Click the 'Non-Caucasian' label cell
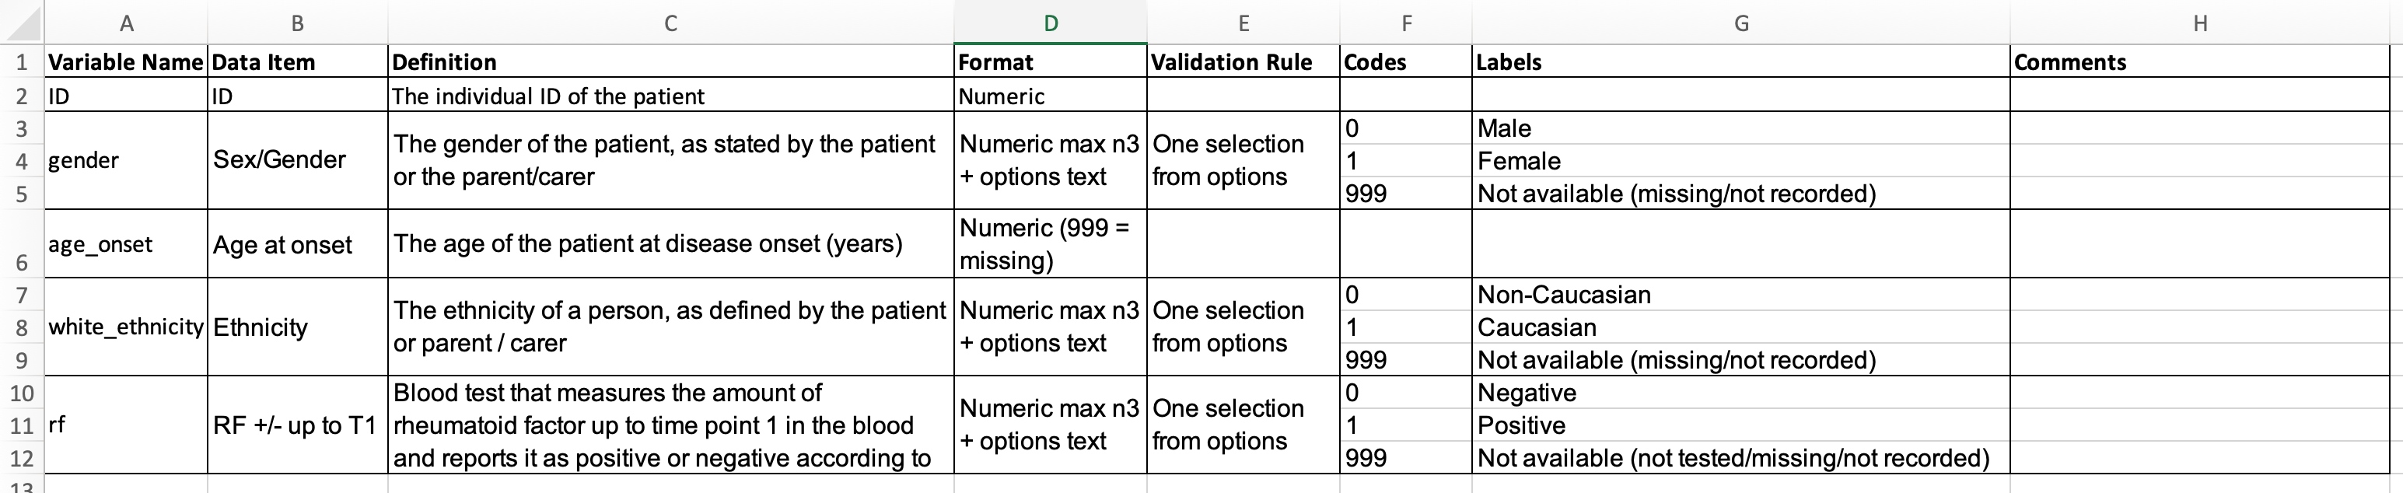 [x=1740, y=295]
